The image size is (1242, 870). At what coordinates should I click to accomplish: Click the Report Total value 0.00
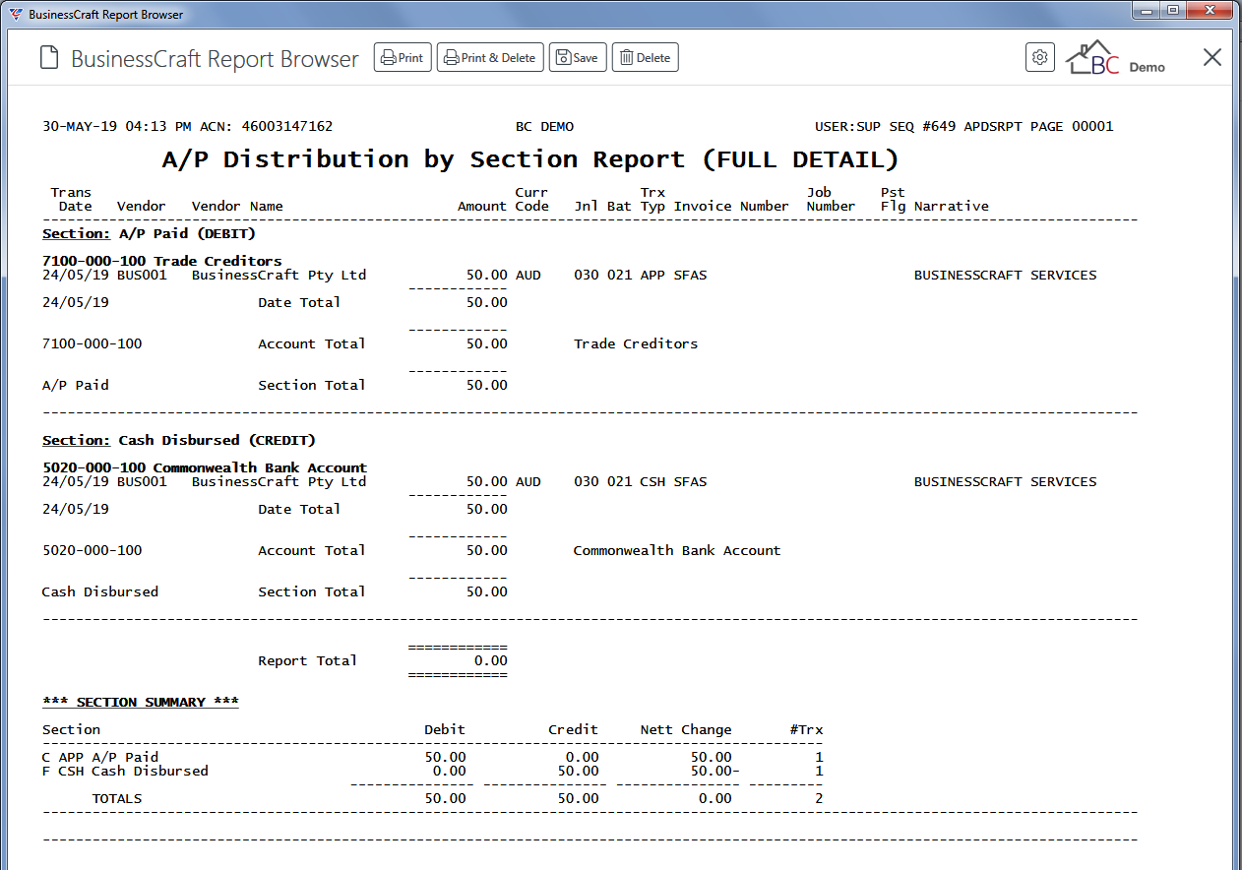[491, 661]
